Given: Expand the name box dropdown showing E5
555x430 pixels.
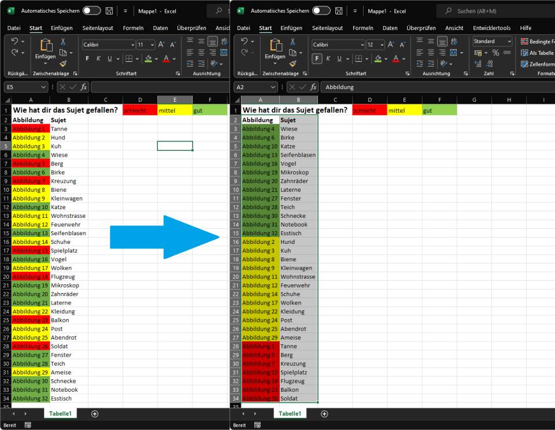Looking at the screenshot, I should pos(43,87).
